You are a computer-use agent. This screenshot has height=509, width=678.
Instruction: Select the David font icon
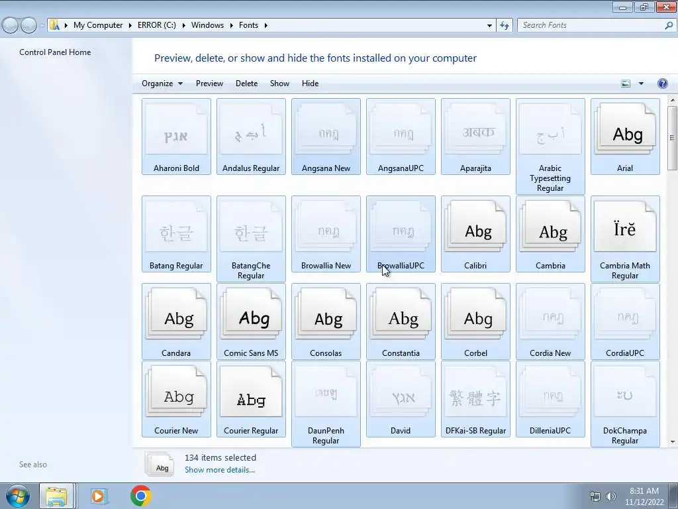[x=401, y=398]
